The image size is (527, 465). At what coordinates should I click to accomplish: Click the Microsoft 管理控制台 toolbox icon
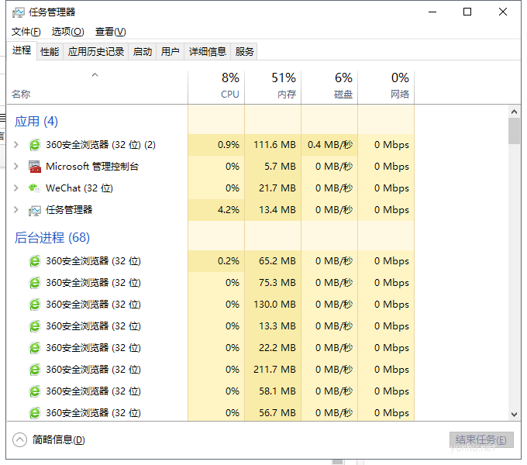tap(35, 167)
